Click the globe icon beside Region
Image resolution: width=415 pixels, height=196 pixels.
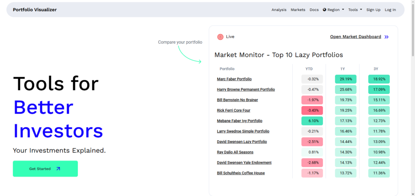tap(325, 10)
